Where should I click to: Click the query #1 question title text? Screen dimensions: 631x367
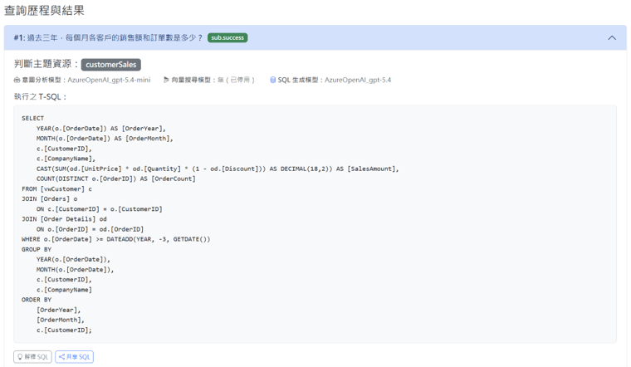(108, 38)
